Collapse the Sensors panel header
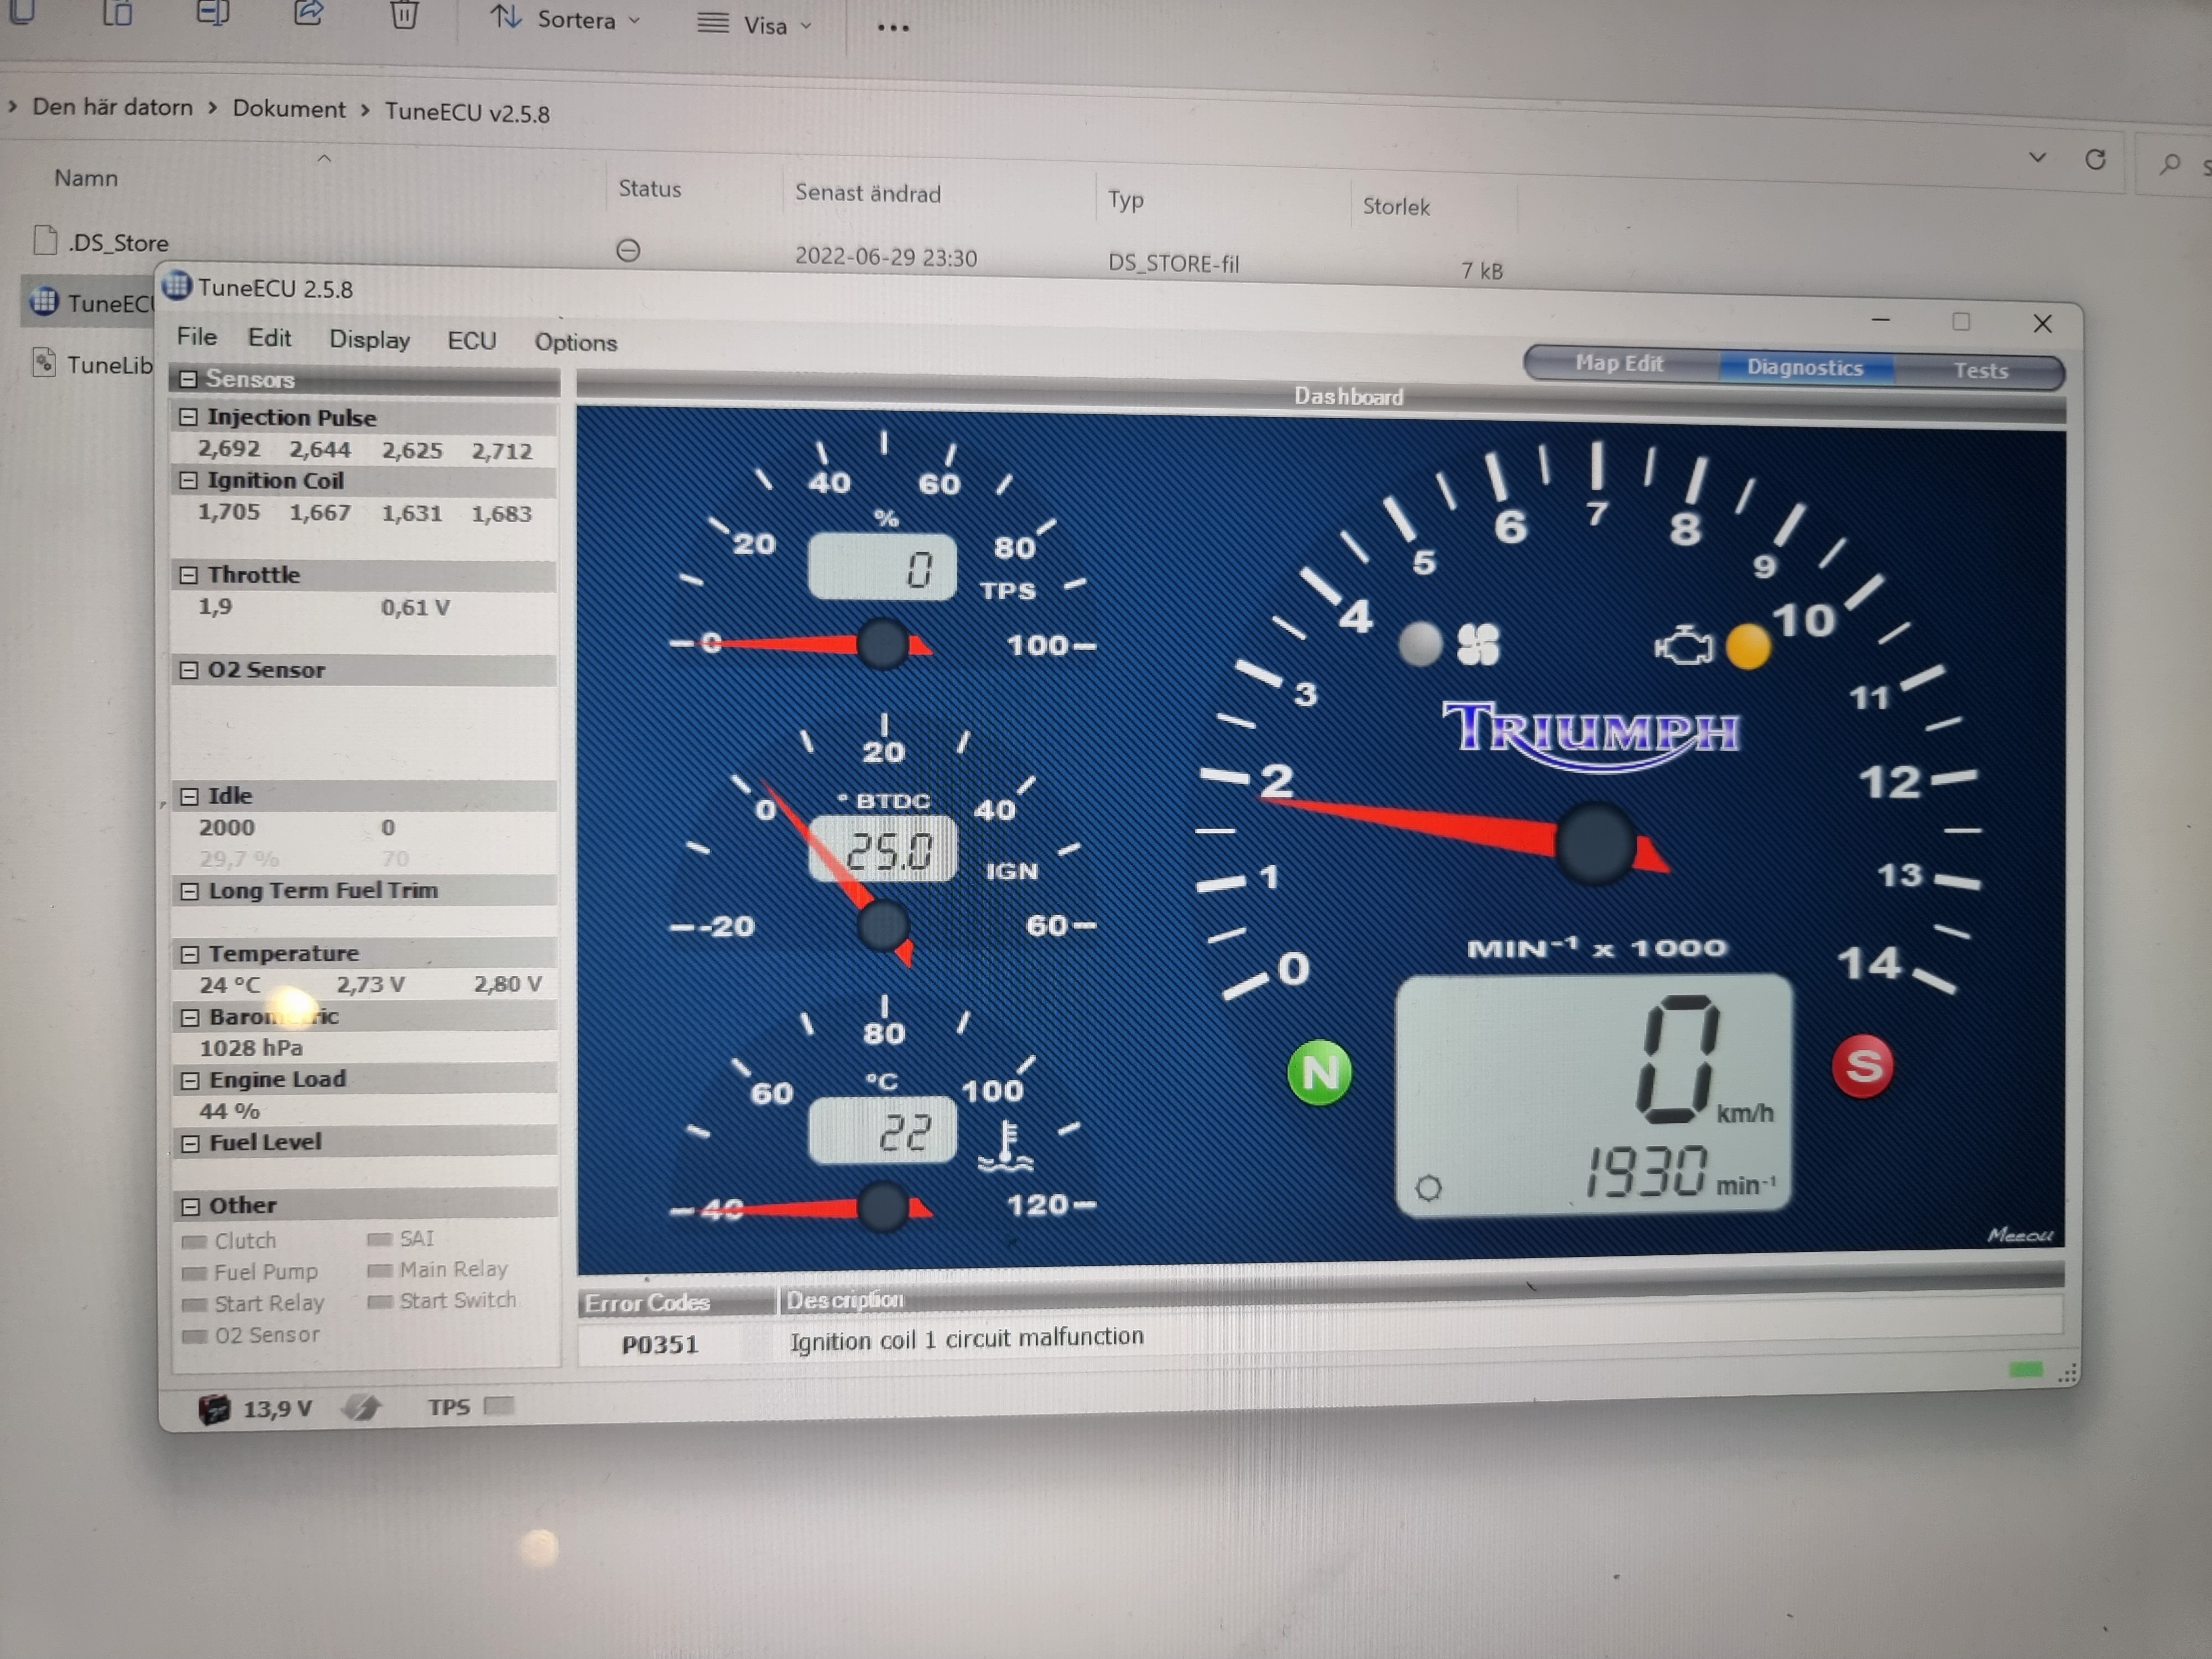2212x1659 pixels. tap(187, 379)
